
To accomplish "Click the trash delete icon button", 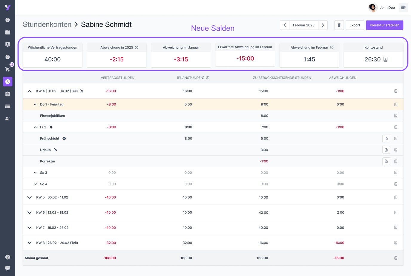I will point(339,25).
